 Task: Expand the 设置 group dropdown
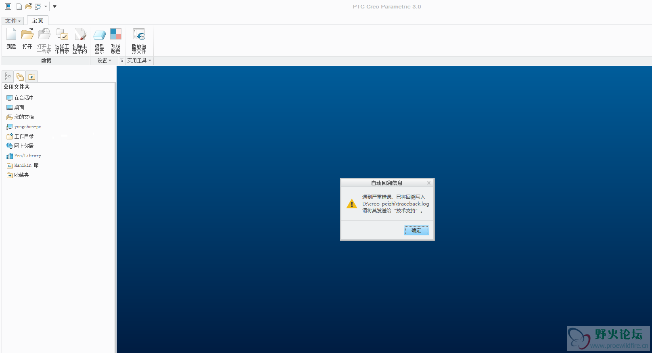click(104, 60)
